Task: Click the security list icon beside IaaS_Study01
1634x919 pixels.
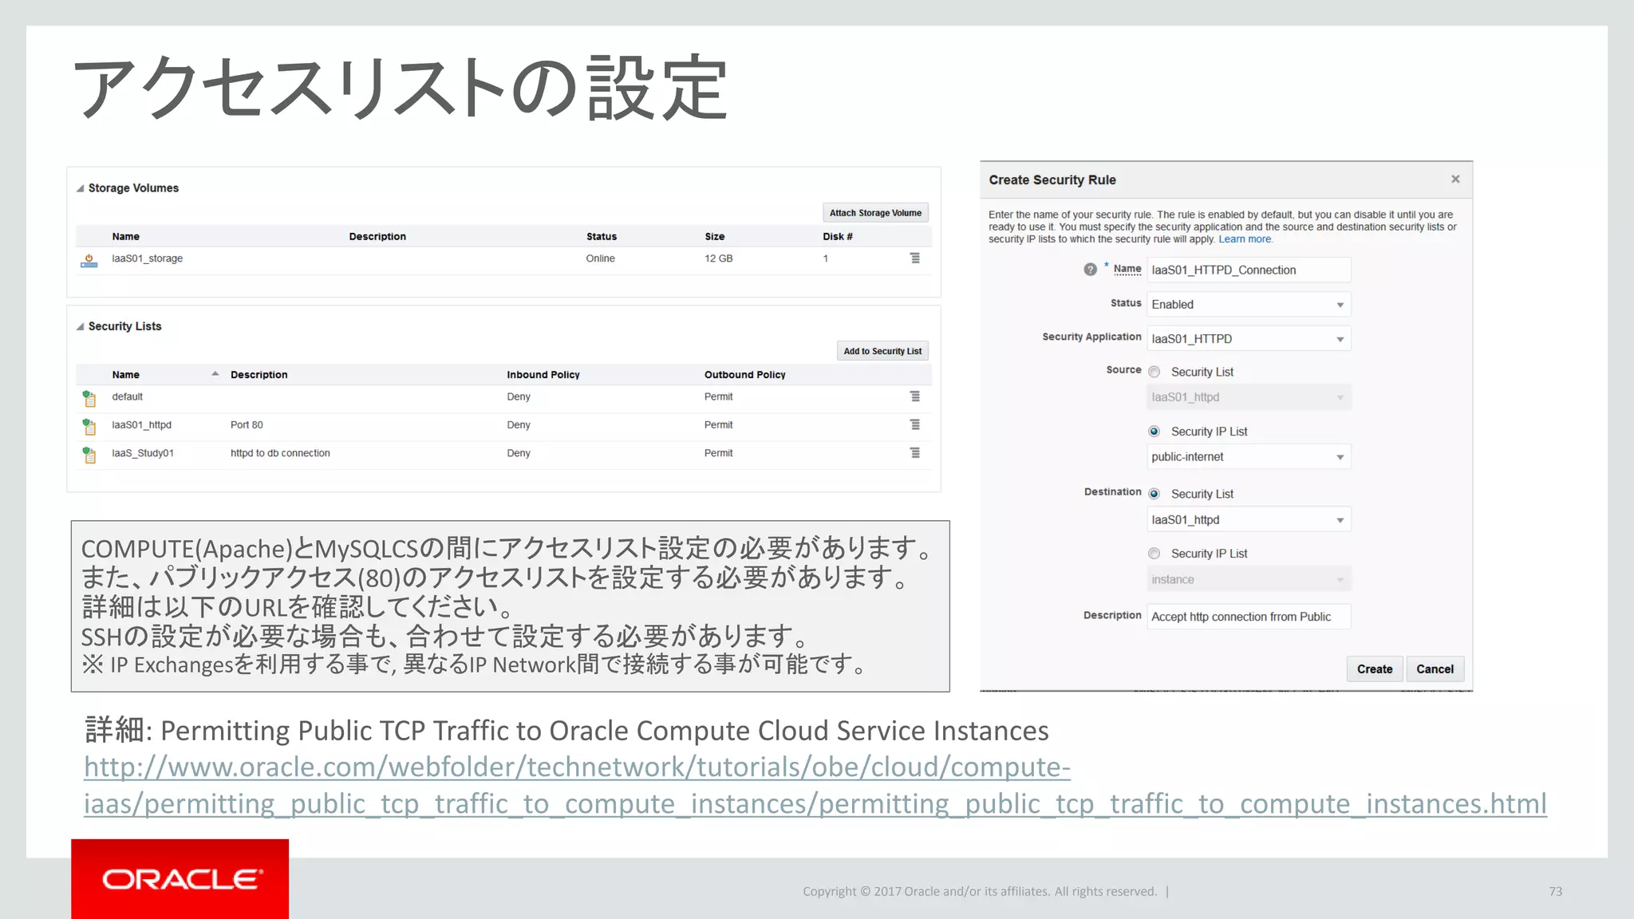Action: pyautogui.click(x=89, y=455)
